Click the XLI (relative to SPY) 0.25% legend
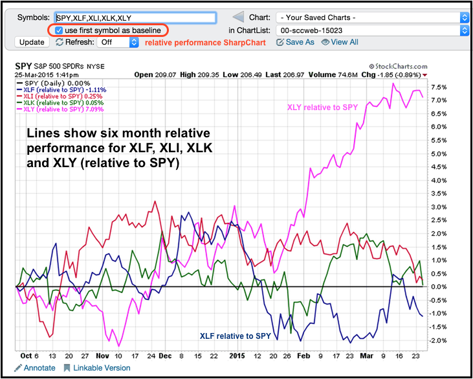473x379 pixels. coord(60,97)
